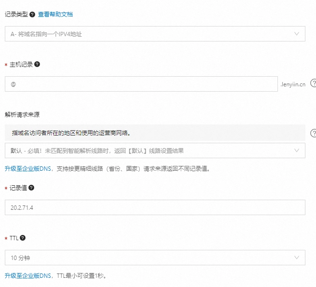Open 升级至企业版DNS link below the TTL field

pyautogui.click(x=28, y=276)
